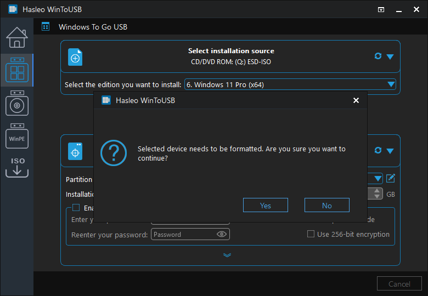Open the title bar menu dropdown button
This screenshot has width=428, height=296.
click(x=381, y=10)
